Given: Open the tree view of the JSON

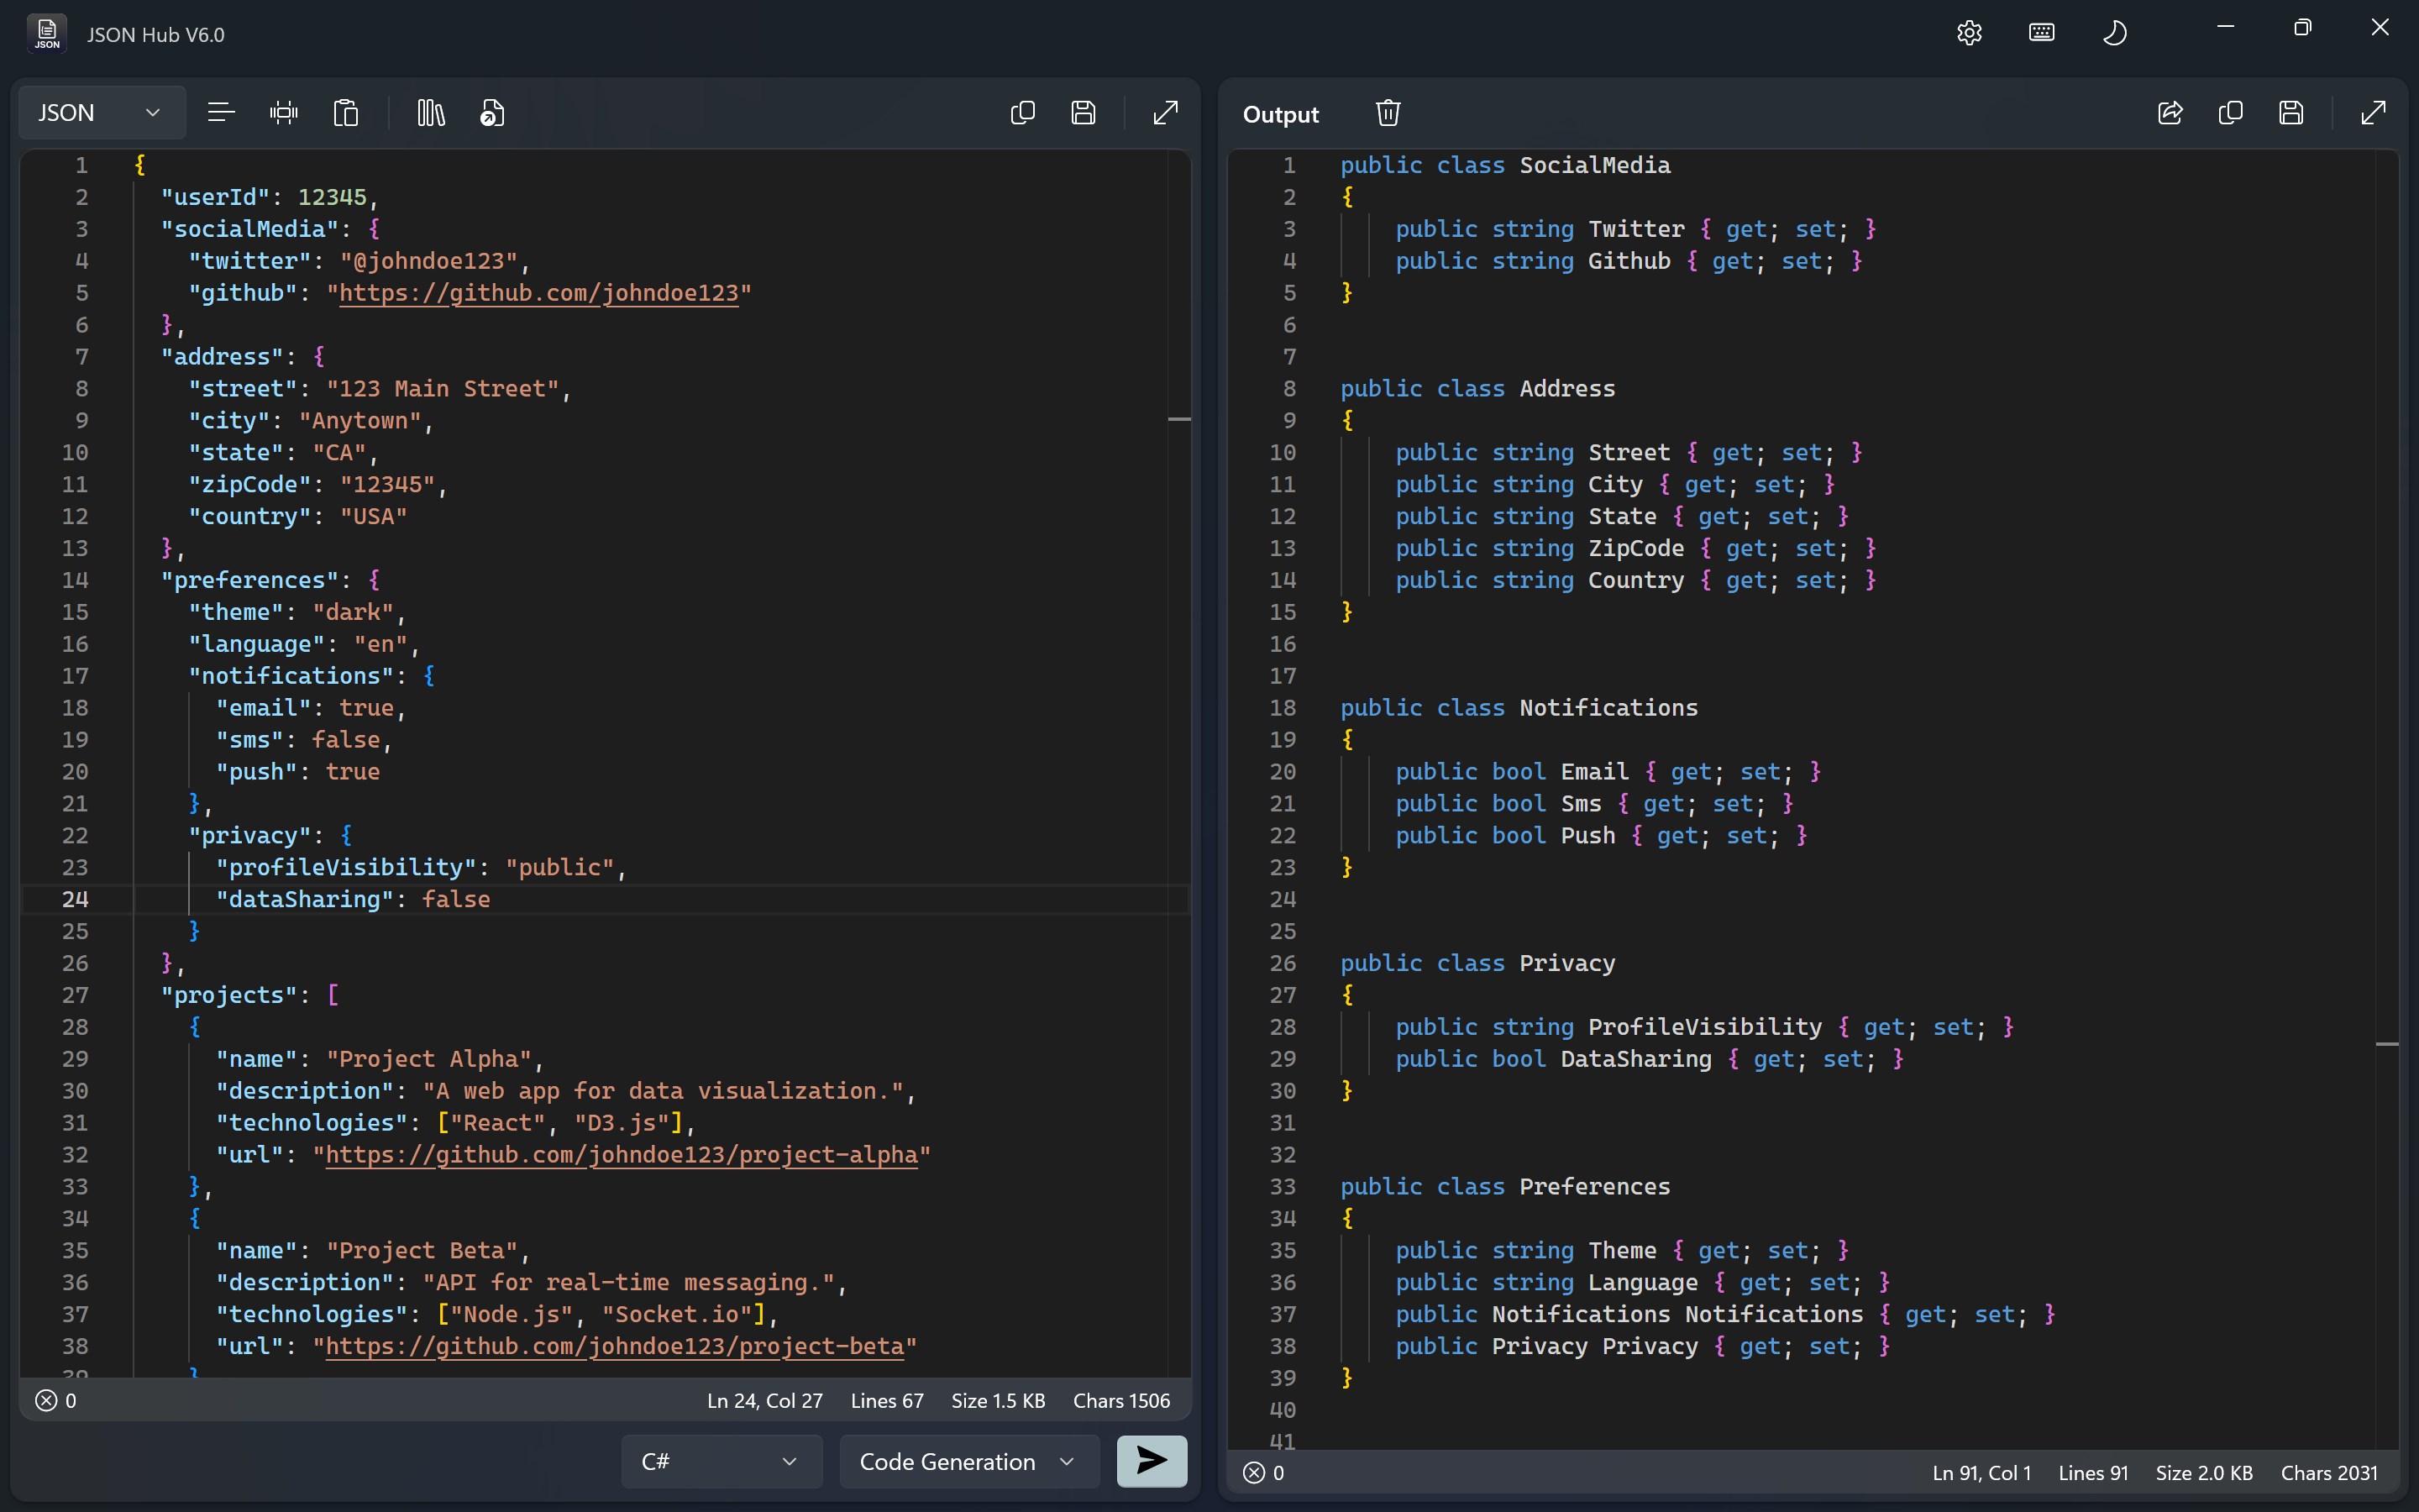Looking at the screenshot, I should click(x=429, y=112).
